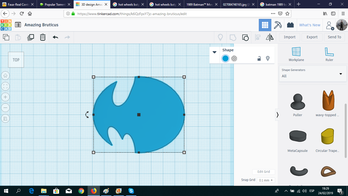The width and height of the screenshot is (348, 196).
Task: Delete the selected shape with trash icon
Action: click(43, 37)
